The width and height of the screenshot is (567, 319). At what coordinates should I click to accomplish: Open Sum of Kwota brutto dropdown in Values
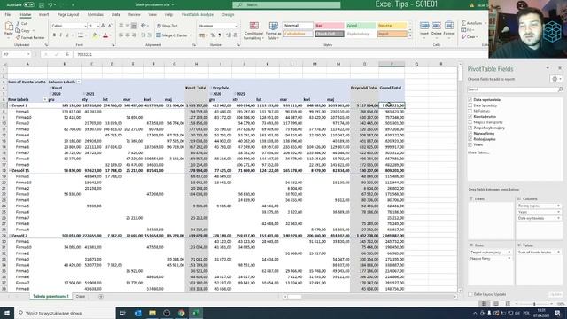558,252
